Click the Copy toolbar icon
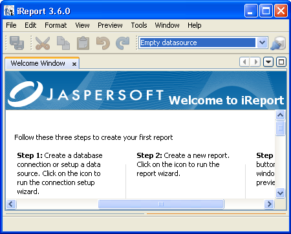The height and width of the screenshot is (234, 291). tap(63, 43)
